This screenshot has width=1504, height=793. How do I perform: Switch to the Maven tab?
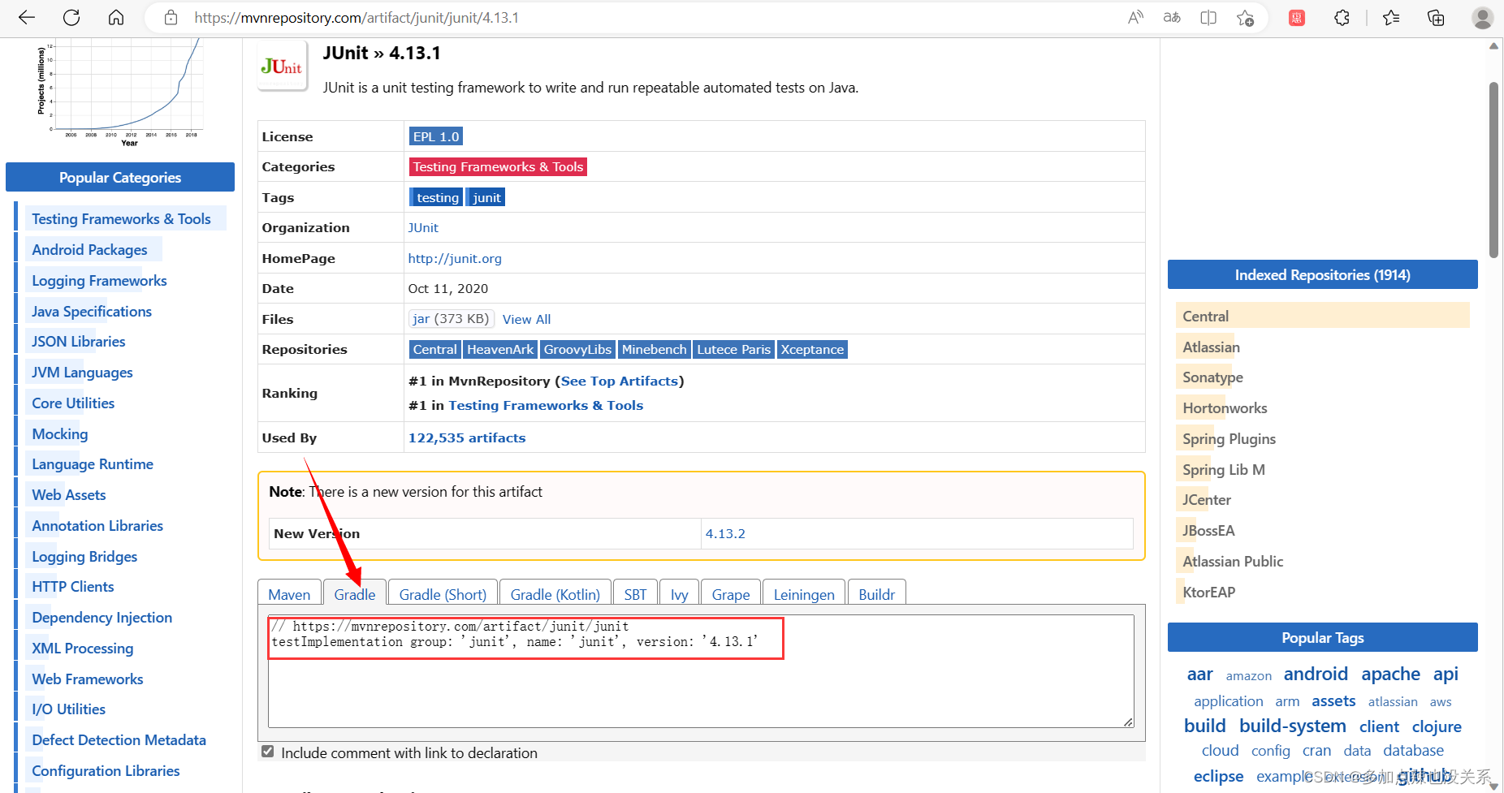pyautogui.click(x=289, y=594)
